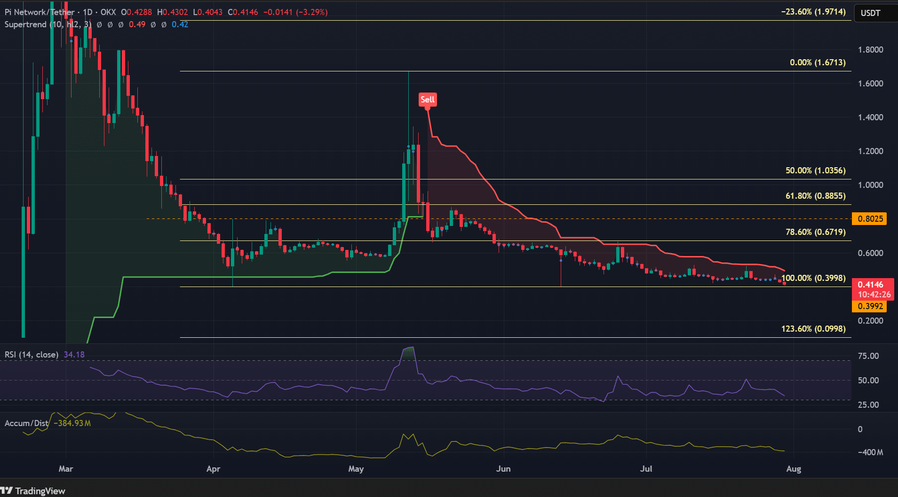Click the 0.00% (1.6713) Fibonacci level label
The width and height of the screenshot is (898, 497).
(x=818, y=62)
